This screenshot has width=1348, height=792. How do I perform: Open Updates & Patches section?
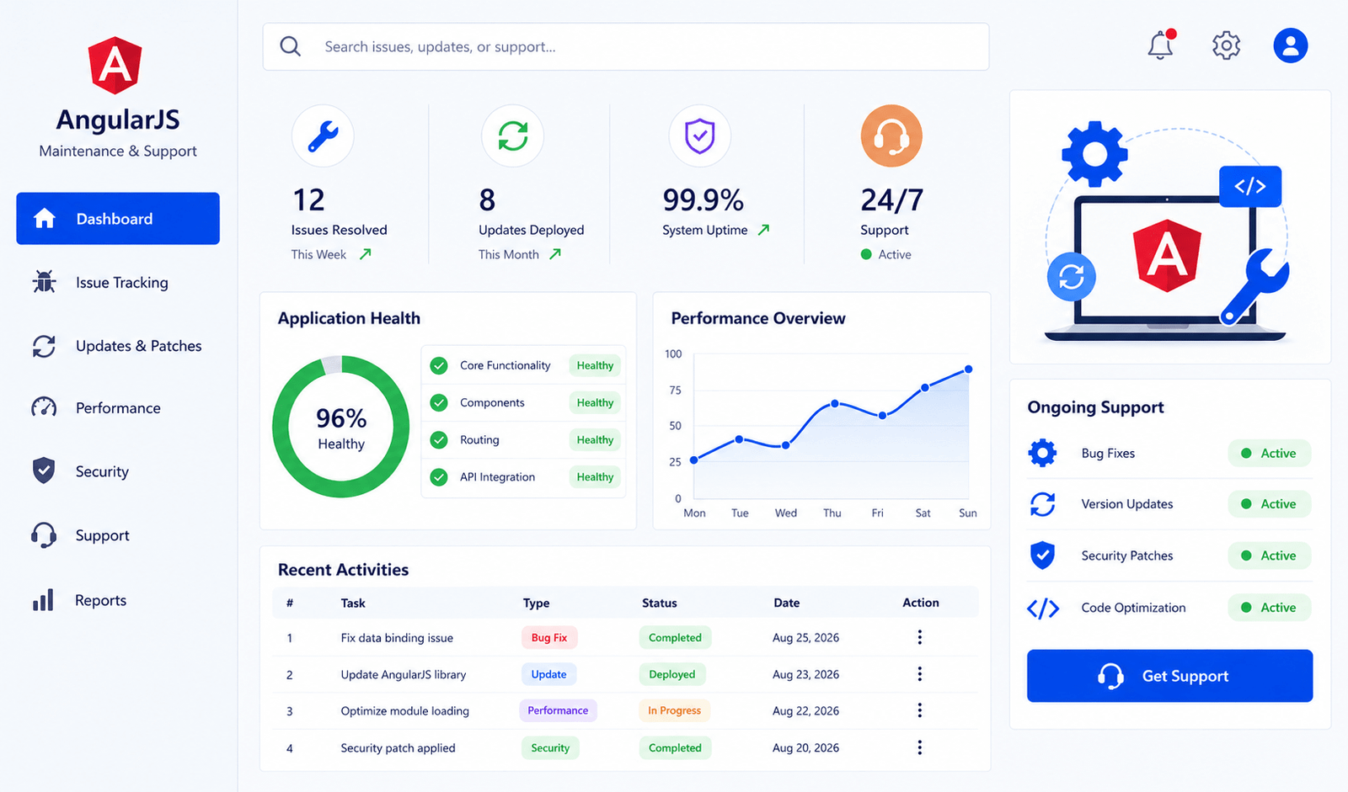[x=118, y=346]
